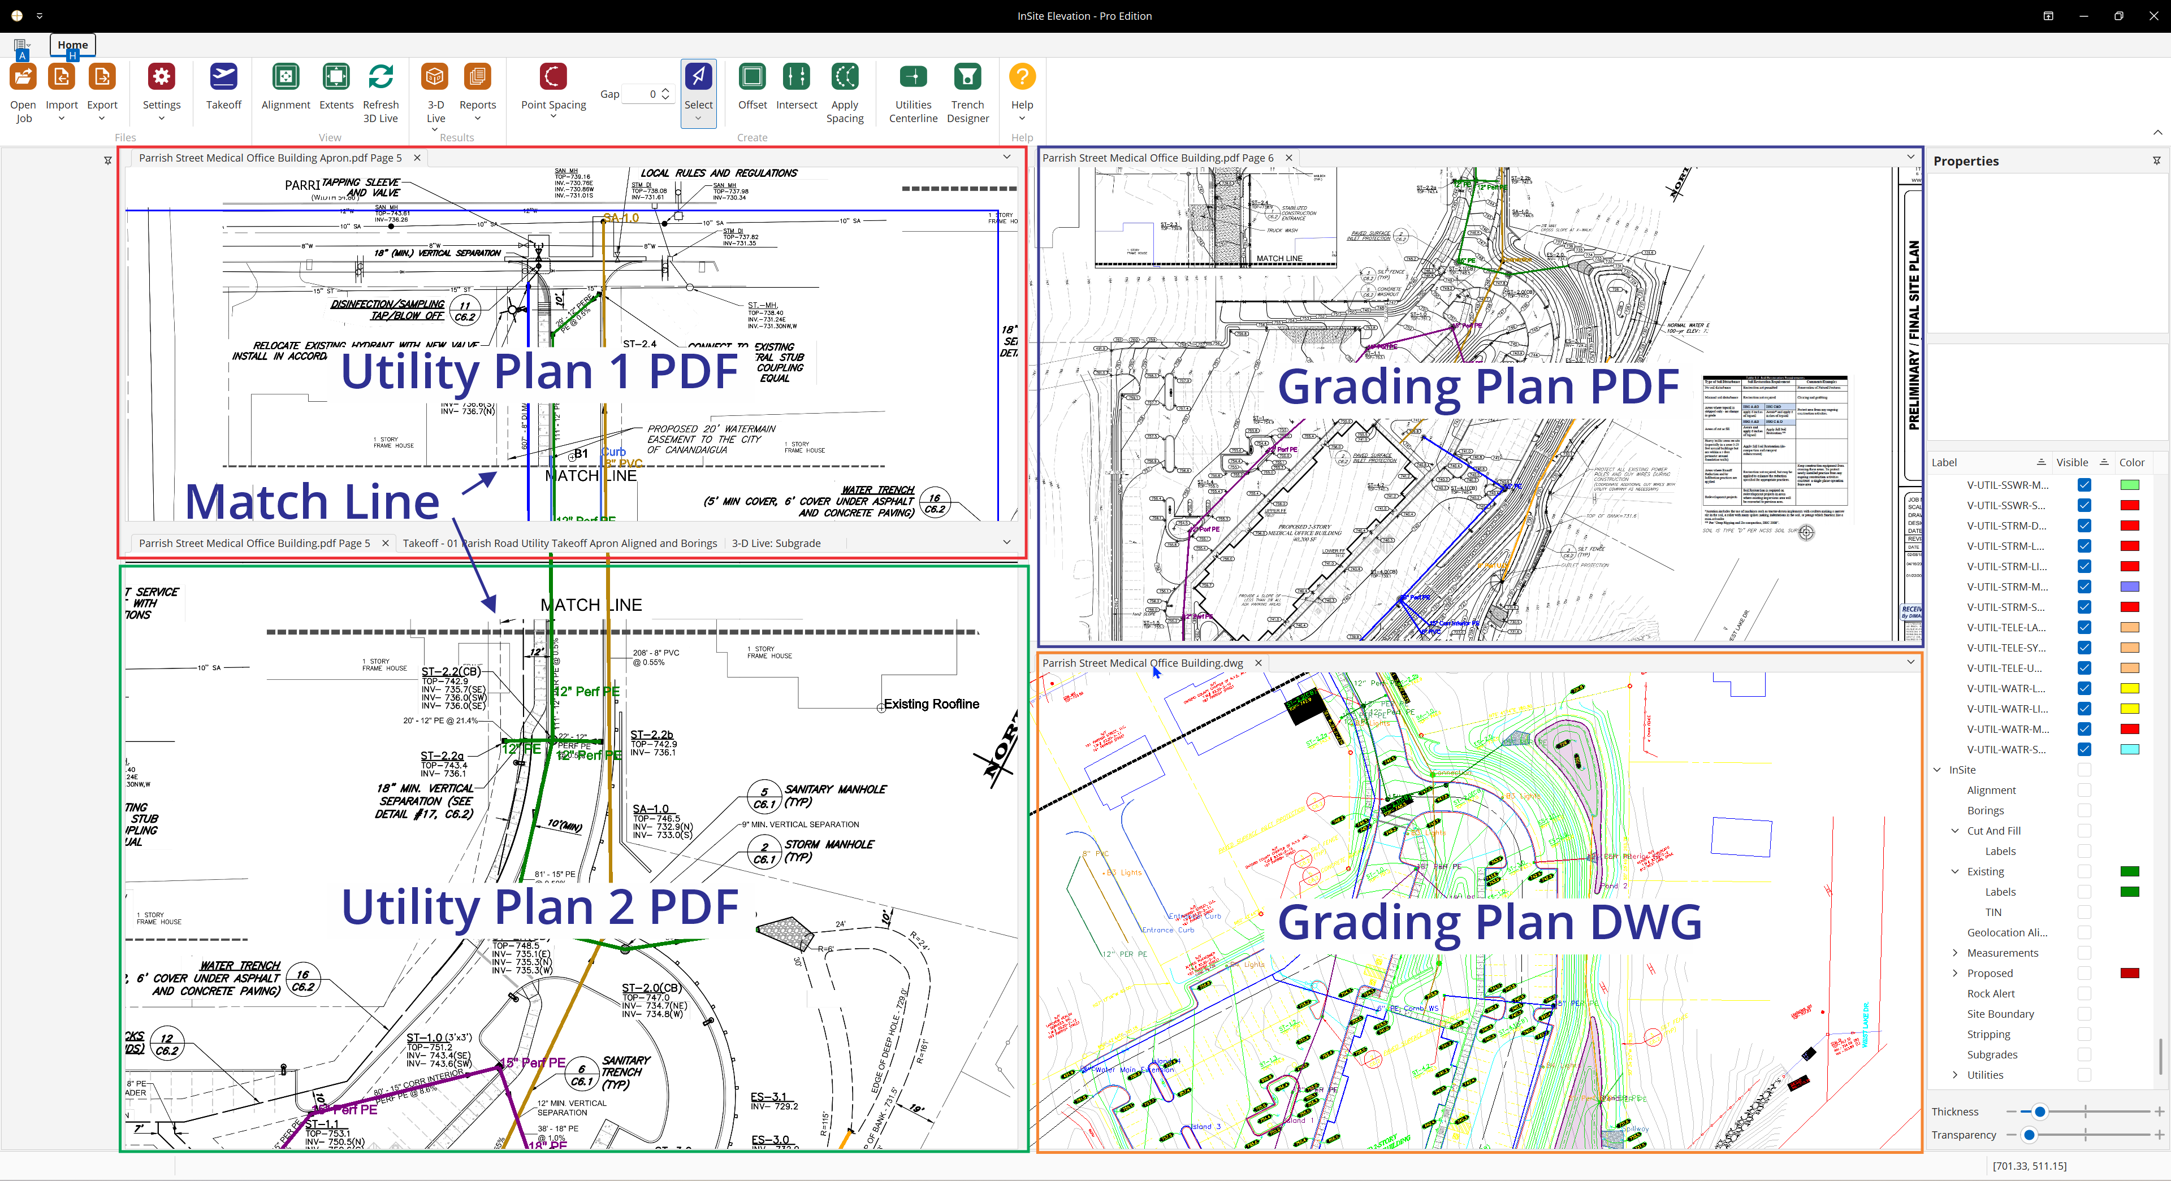Click Refresh 3D Live icon

click(381, 77)
